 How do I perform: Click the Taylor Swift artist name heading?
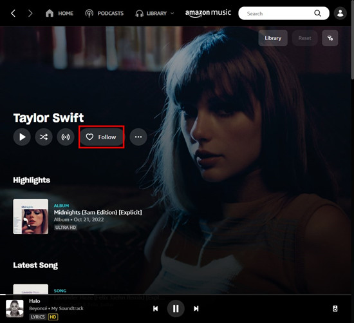(x=48, y=117)
